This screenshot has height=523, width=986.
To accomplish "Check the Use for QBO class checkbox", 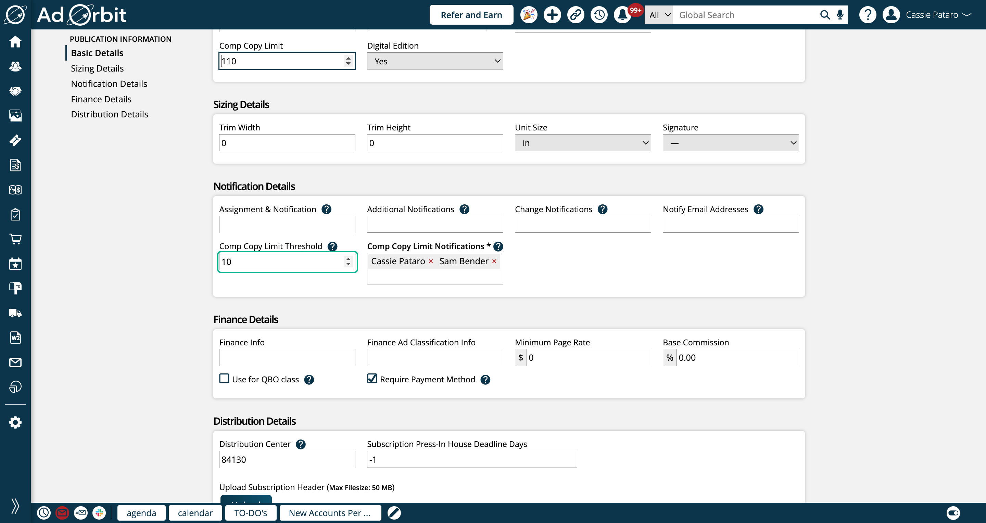I will 224,379.
